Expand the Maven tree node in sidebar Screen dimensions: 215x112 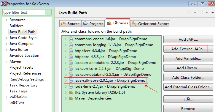point(6,61)
